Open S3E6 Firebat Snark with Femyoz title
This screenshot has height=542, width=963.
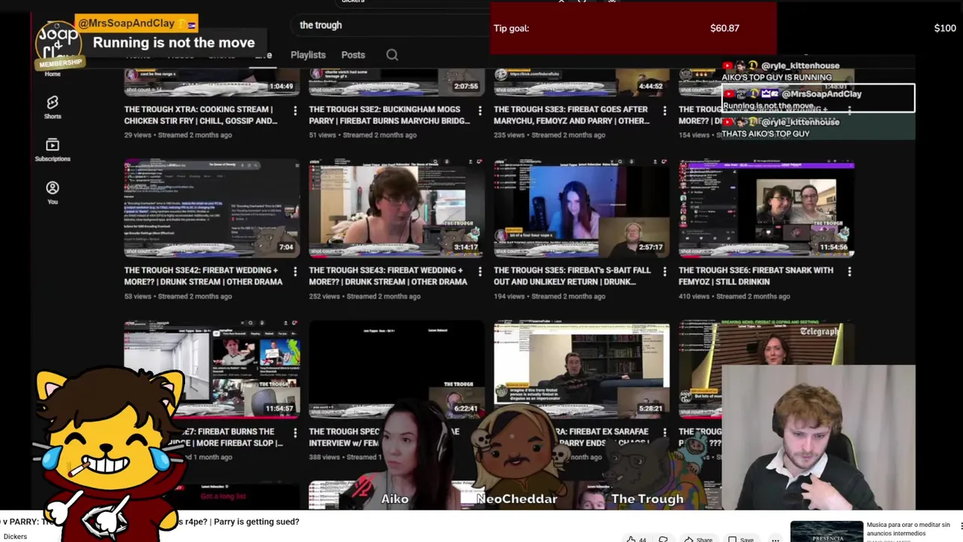(756, 276)
